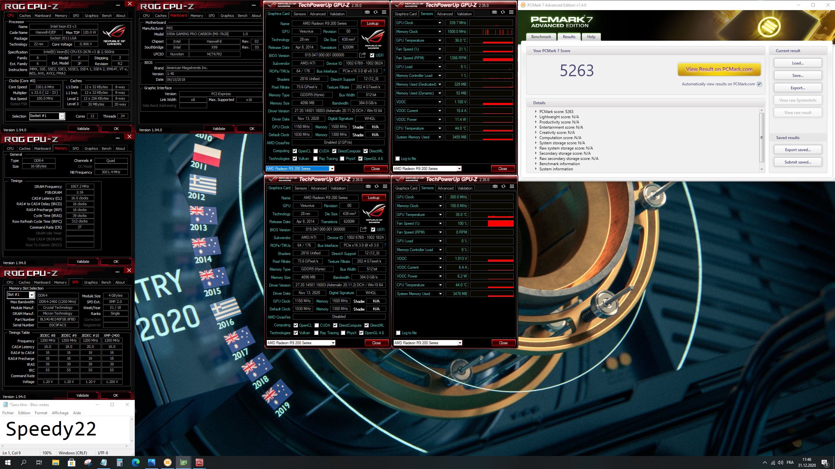Open hamburger menu in bottom-right GPU-Z Sensors window

pyautogui.click(x=512, y=187)
